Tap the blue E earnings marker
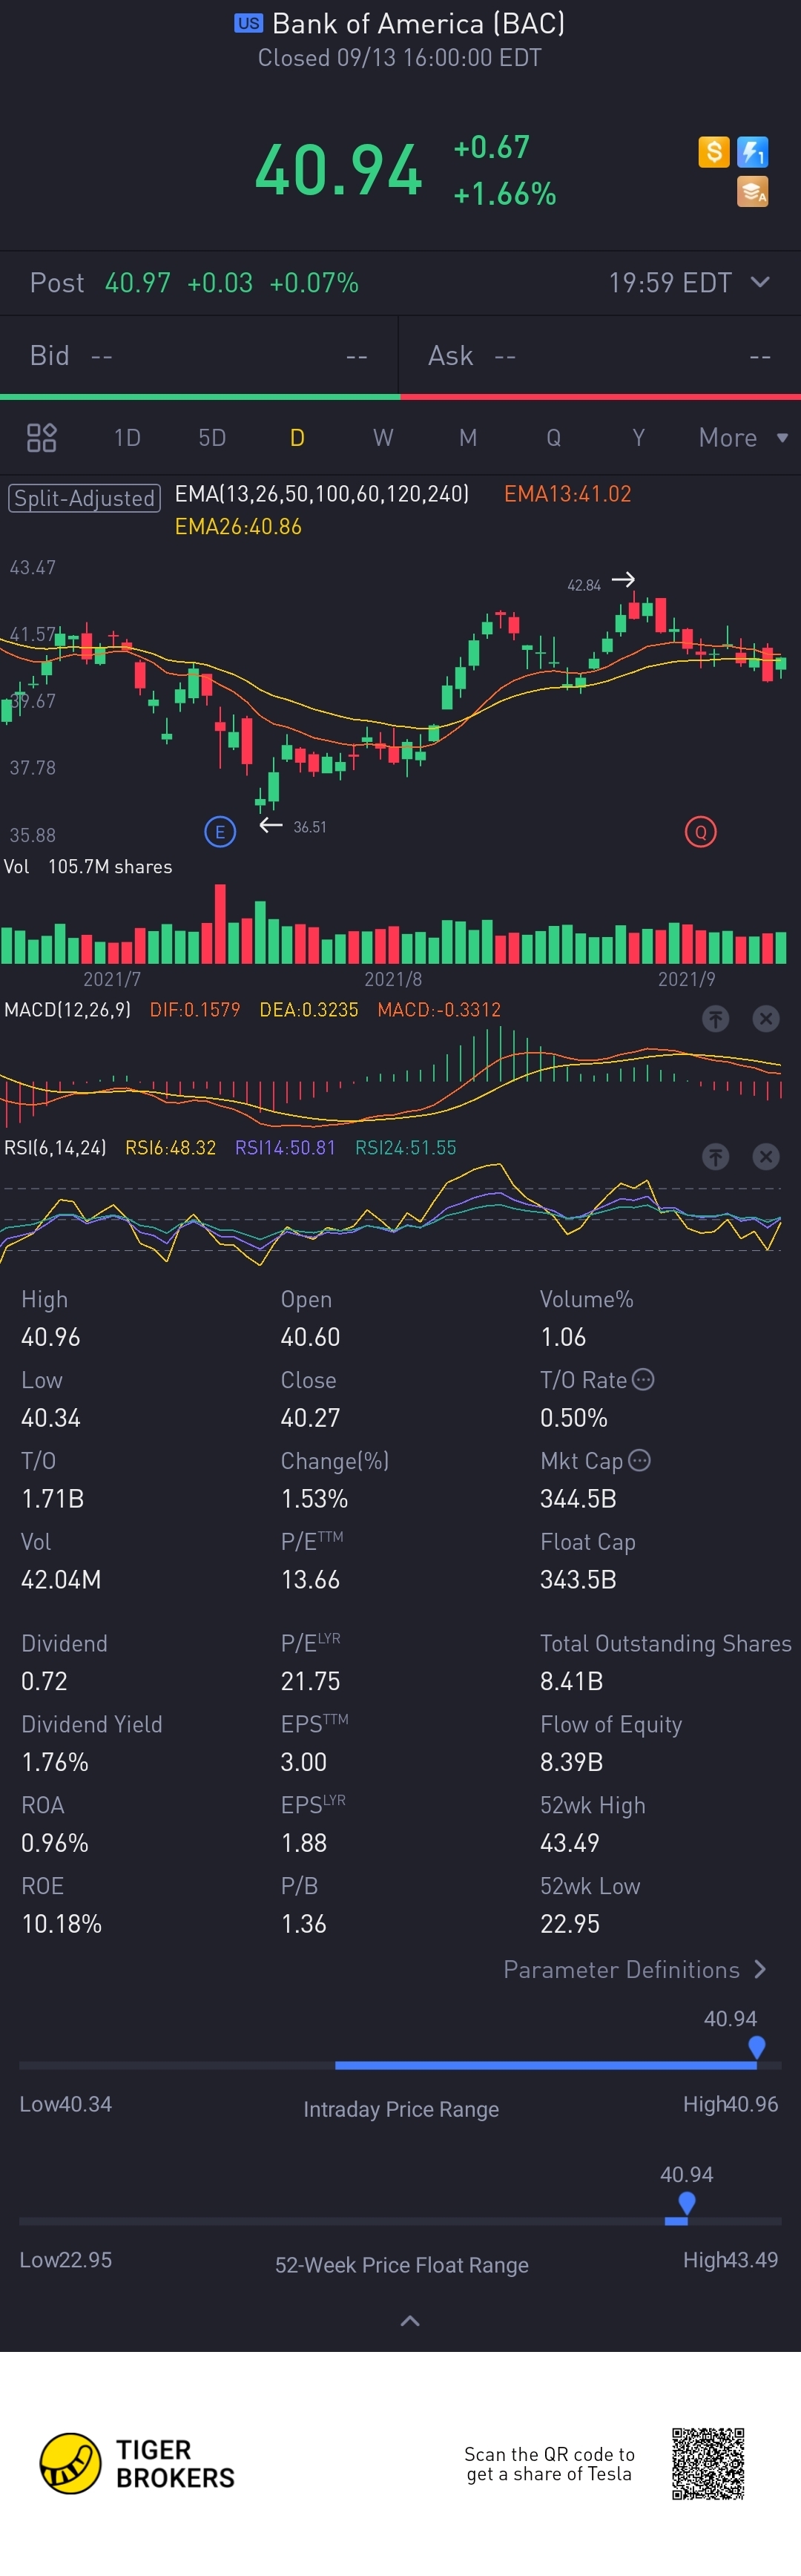Viewport: 801px width, 2576px height. (x=220, y=831)
